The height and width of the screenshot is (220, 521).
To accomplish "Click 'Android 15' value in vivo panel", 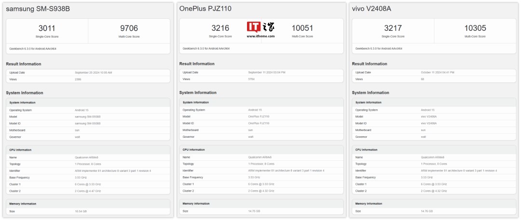I will click(427, 110).
